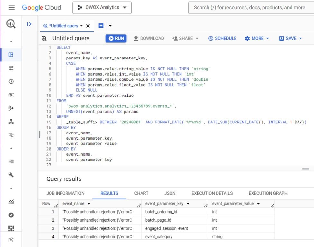Open the SQL workspace sidebar icon
Image resolution: width=314 pixels, height=247 pixels.
[x=11, y=55]
